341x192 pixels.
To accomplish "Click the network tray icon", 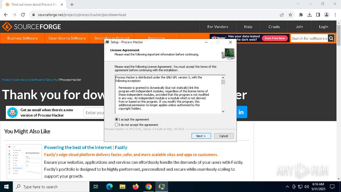I will (300, 187).
